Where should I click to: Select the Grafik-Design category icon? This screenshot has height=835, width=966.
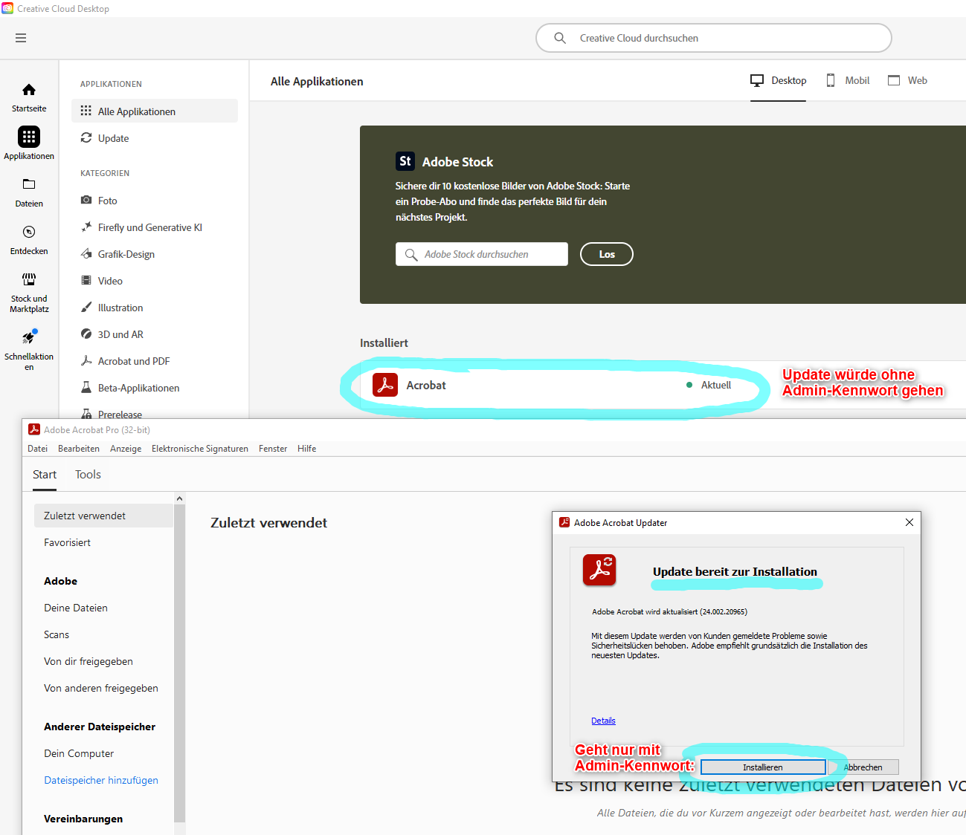[87, 253]
